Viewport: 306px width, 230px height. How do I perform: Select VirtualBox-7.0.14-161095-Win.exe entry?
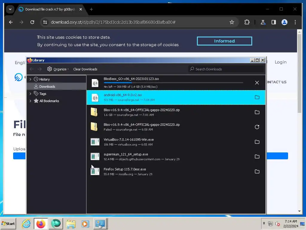point(176,142)
